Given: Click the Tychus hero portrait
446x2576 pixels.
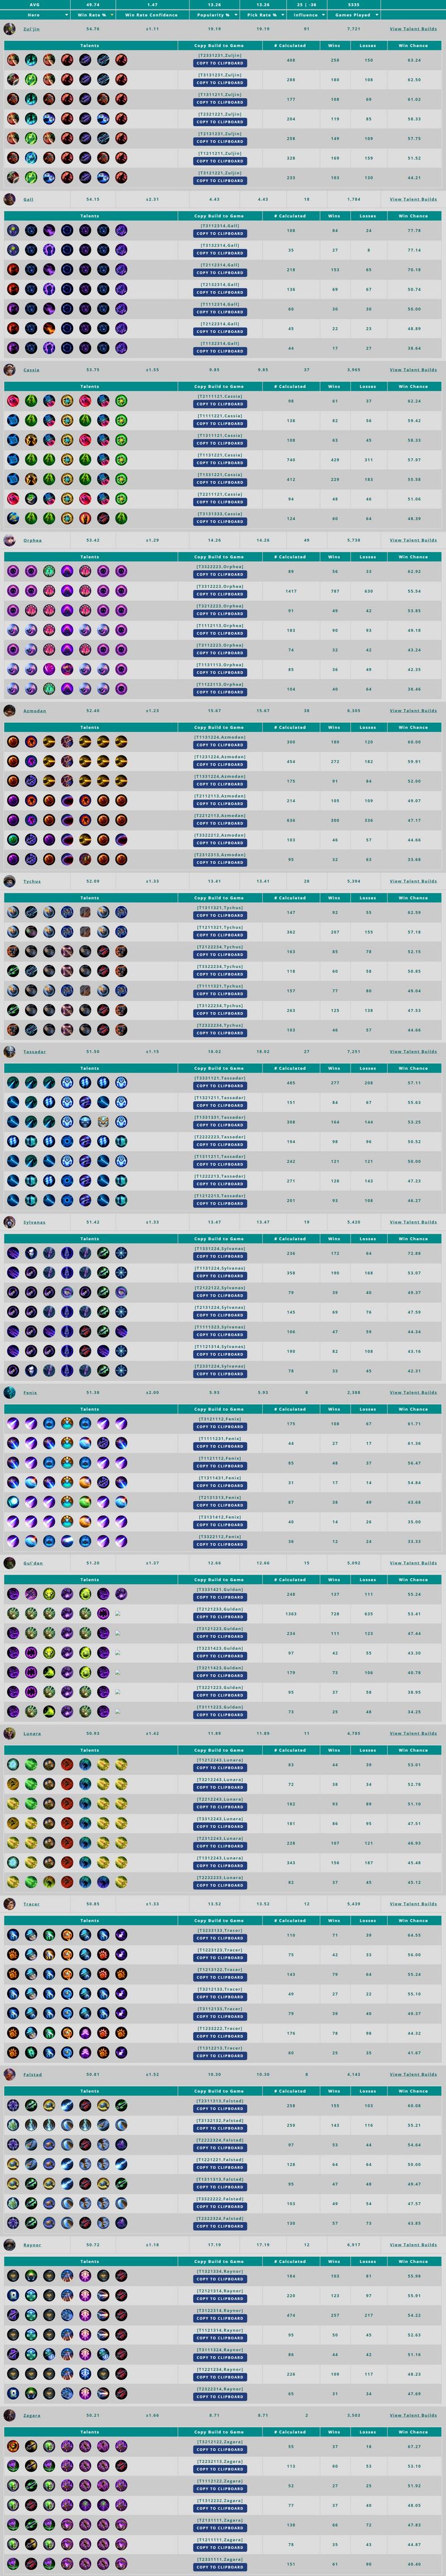Looking at the screenshot, I should pos(10,881).
